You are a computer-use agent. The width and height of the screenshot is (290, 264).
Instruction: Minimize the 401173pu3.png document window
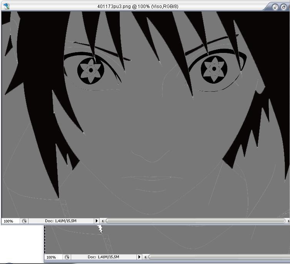[275, 7]
